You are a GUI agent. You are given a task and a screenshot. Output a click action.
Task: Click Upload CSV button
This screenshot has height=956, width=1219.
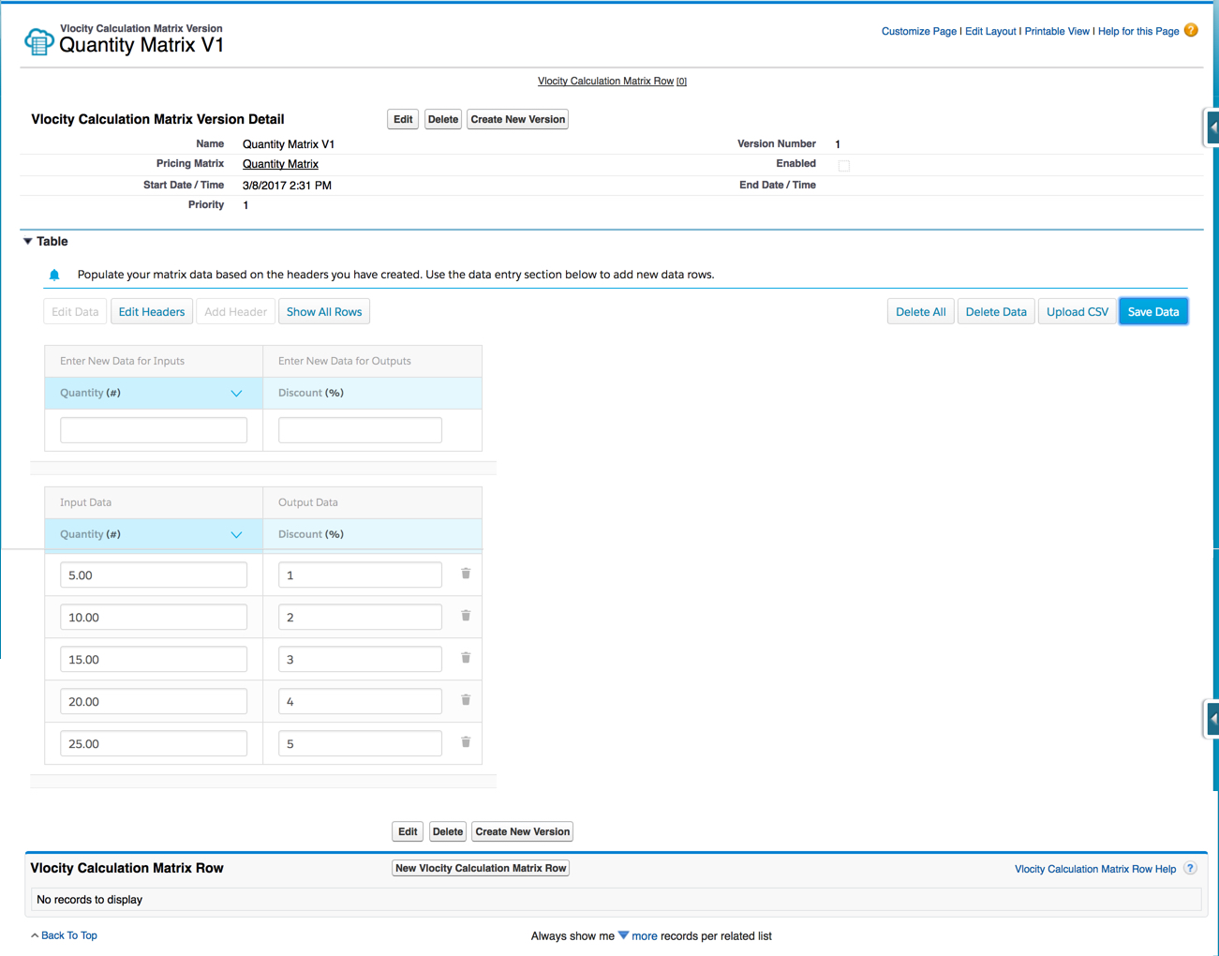1078,312
